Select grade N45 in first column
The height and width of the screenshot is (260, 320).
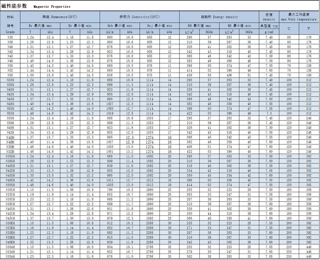coord(10,56)
